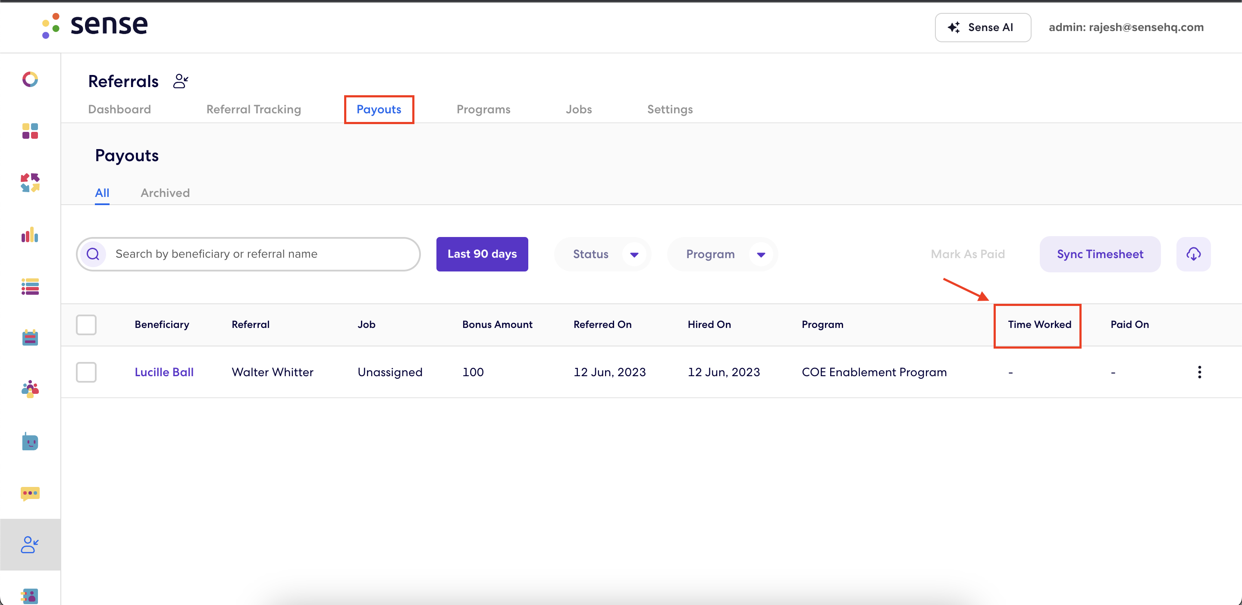Open the three-dot menu for Lucille Ball row
1242x605 pixels.
click(x=1199, y=372)
